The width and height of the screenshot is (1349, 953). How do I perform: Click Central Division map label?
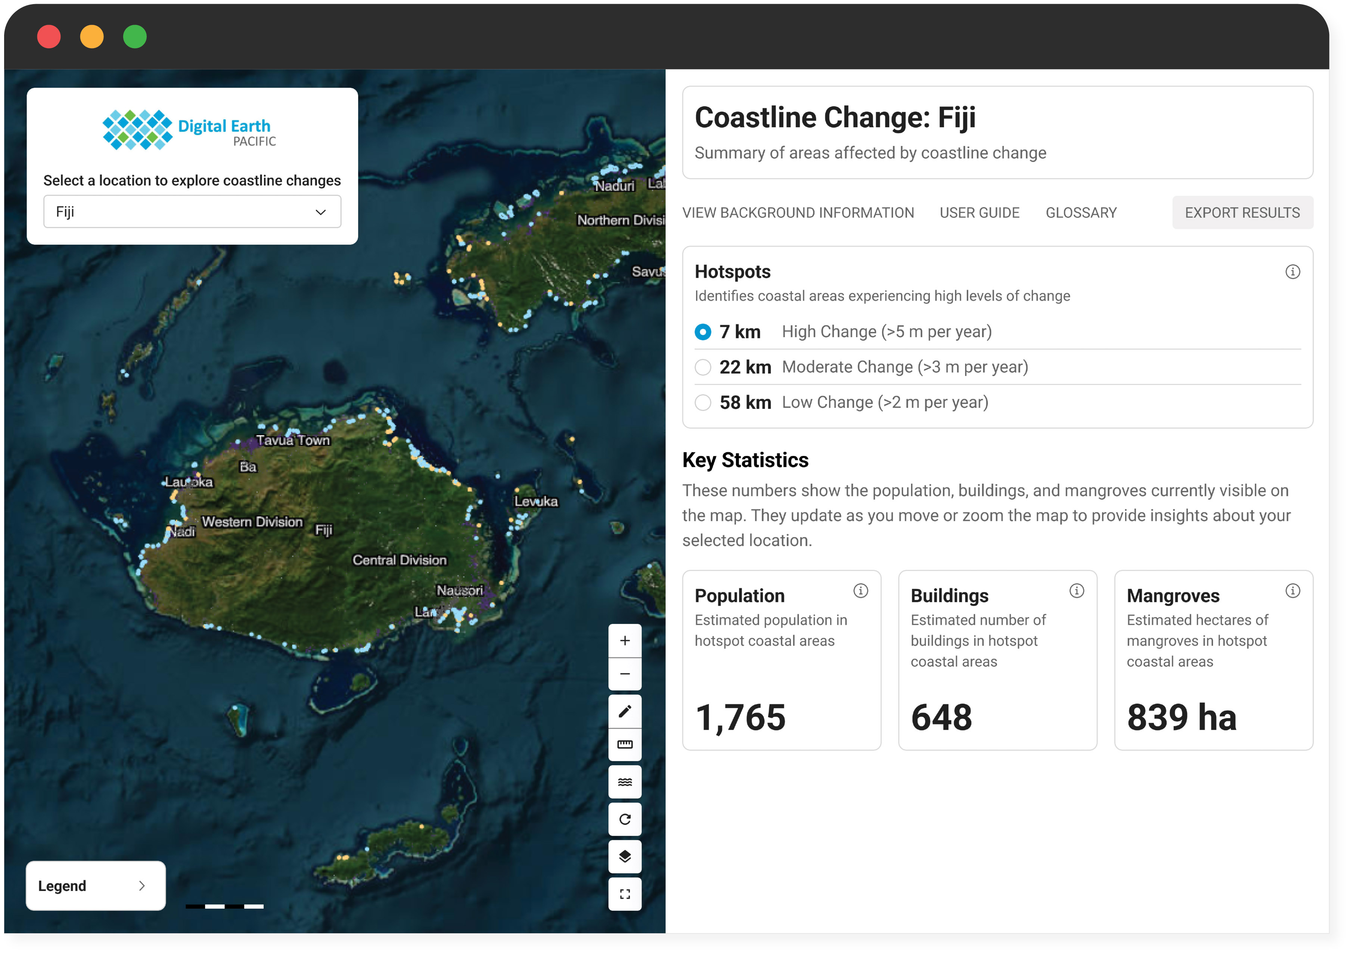(x=400, y=560)
